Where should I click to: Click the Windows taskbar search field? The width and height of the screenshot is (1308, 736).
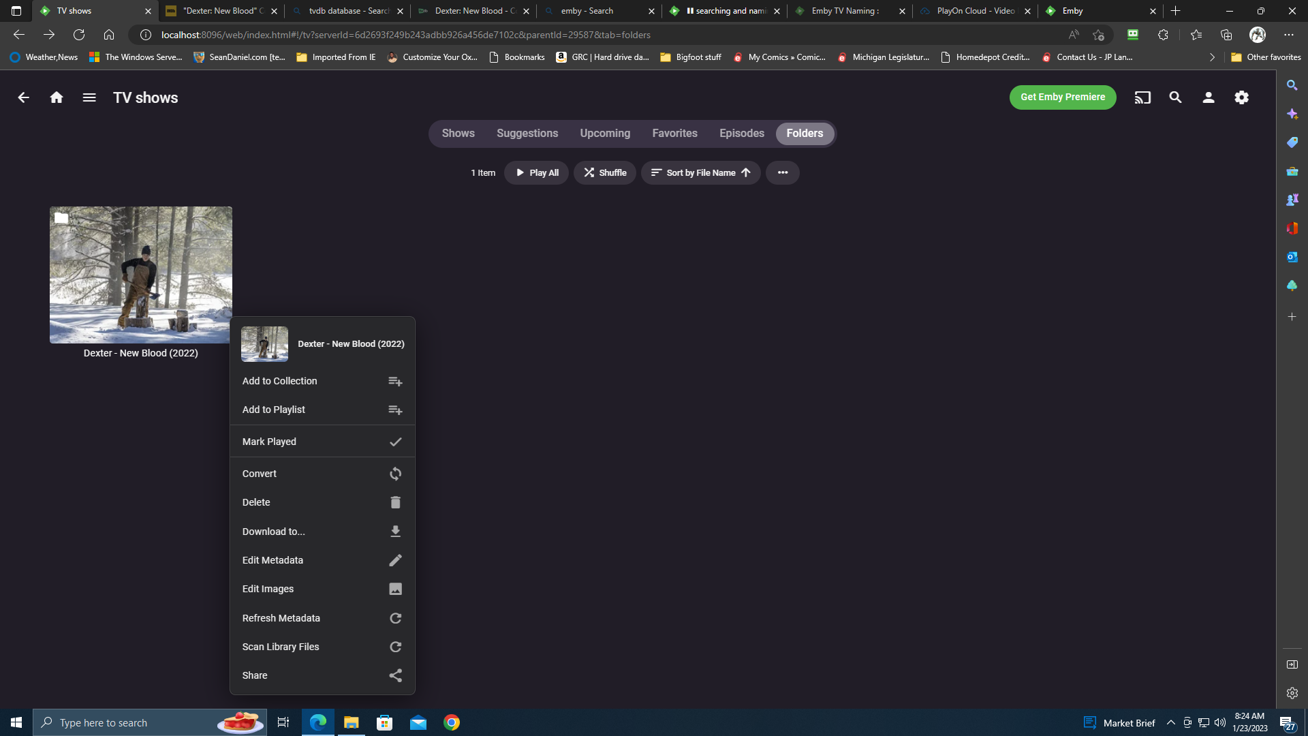coord(136,722)
